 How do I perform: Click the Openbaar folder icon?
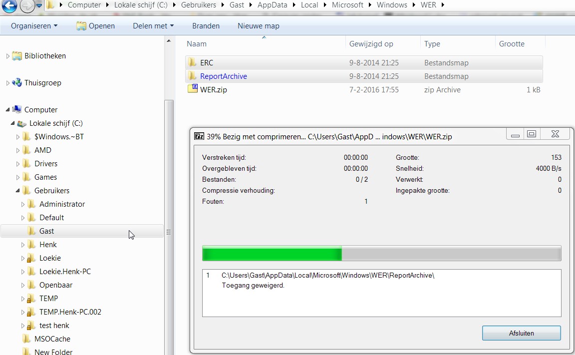click(32, 285)
